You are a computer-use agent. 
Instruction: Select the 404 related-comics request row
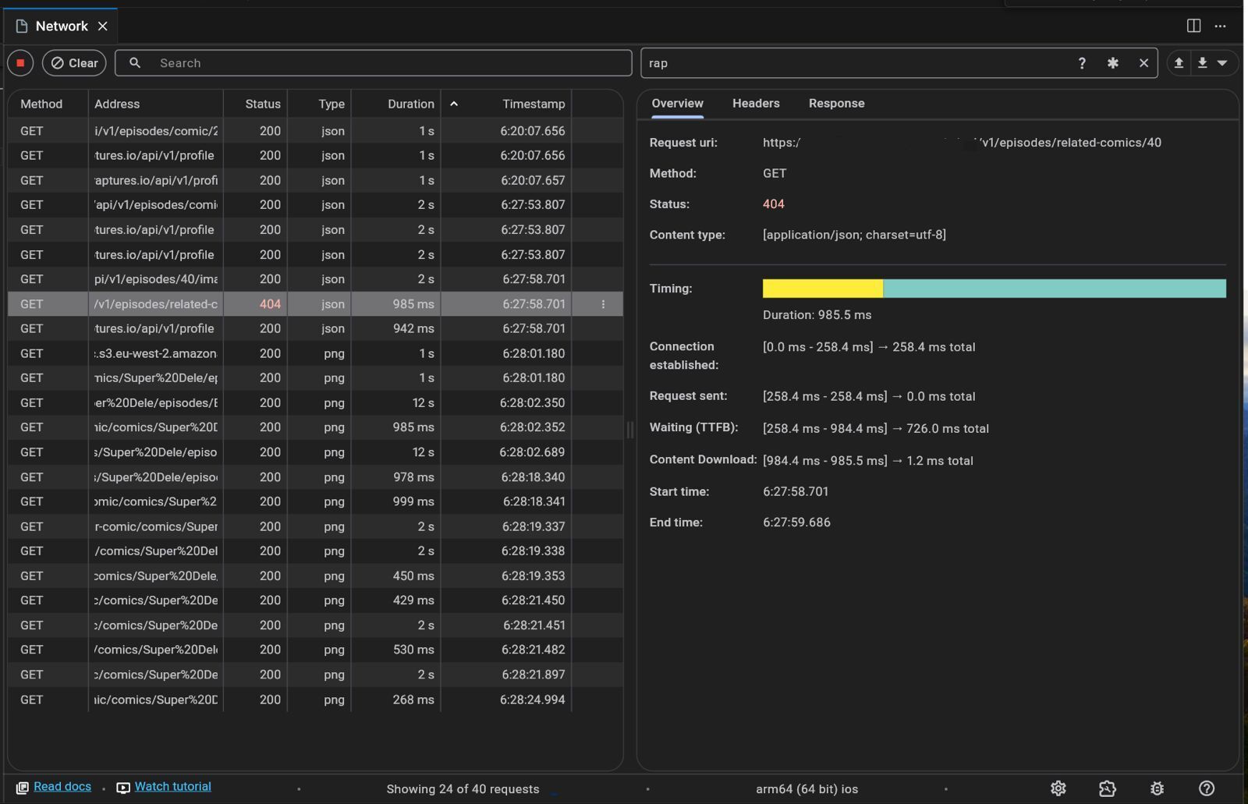tap(315, 304)
